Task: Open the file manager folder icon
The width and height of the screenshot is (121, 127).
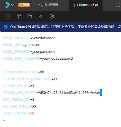Action: (x=30, y=16)
